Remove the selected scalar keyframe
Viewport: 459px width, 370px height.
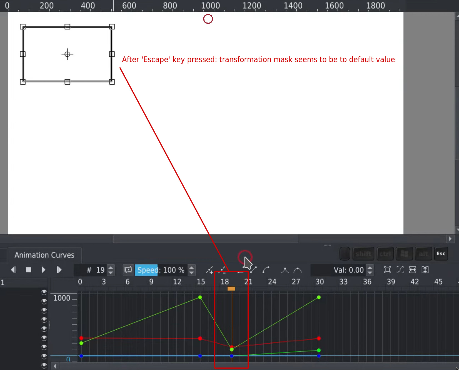[x=223, y=270]
